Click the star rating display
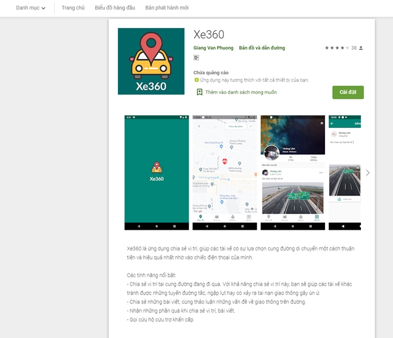Image resolution: width=393 pixels, height=338 pixels. [x=337, y=48]
